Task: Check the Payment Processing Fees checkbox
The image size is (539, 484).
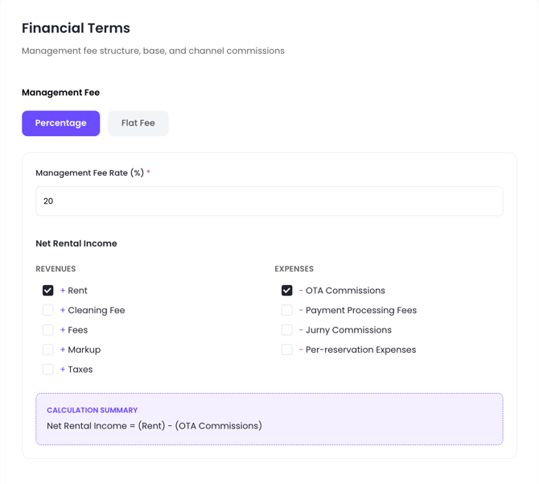Action: click(x=286, y=310)
